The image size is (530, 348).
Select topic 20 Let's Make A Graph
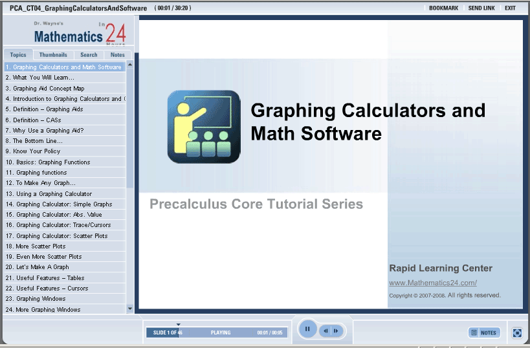(x=65, y=267)
